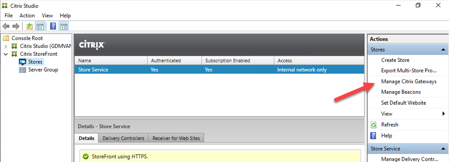Collapse the Stores actions section

443,50
